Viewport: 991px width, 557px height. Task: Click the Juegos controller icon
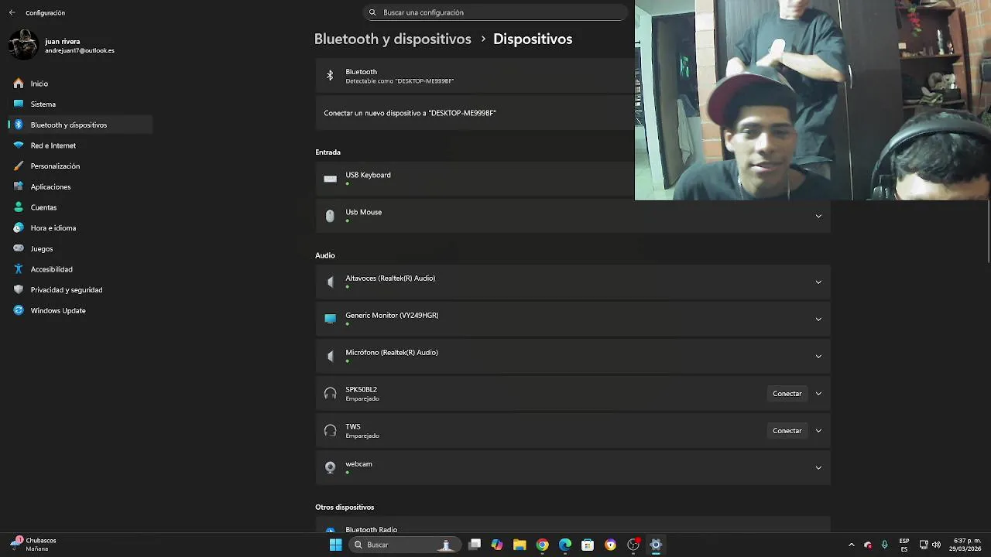click(x=19, y=248)
